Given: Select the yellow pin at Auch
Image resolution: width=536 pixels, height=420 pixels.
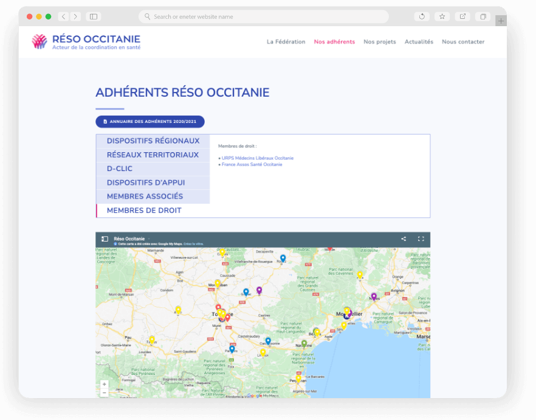Looking at the screenshot, I should click(178, 310).
